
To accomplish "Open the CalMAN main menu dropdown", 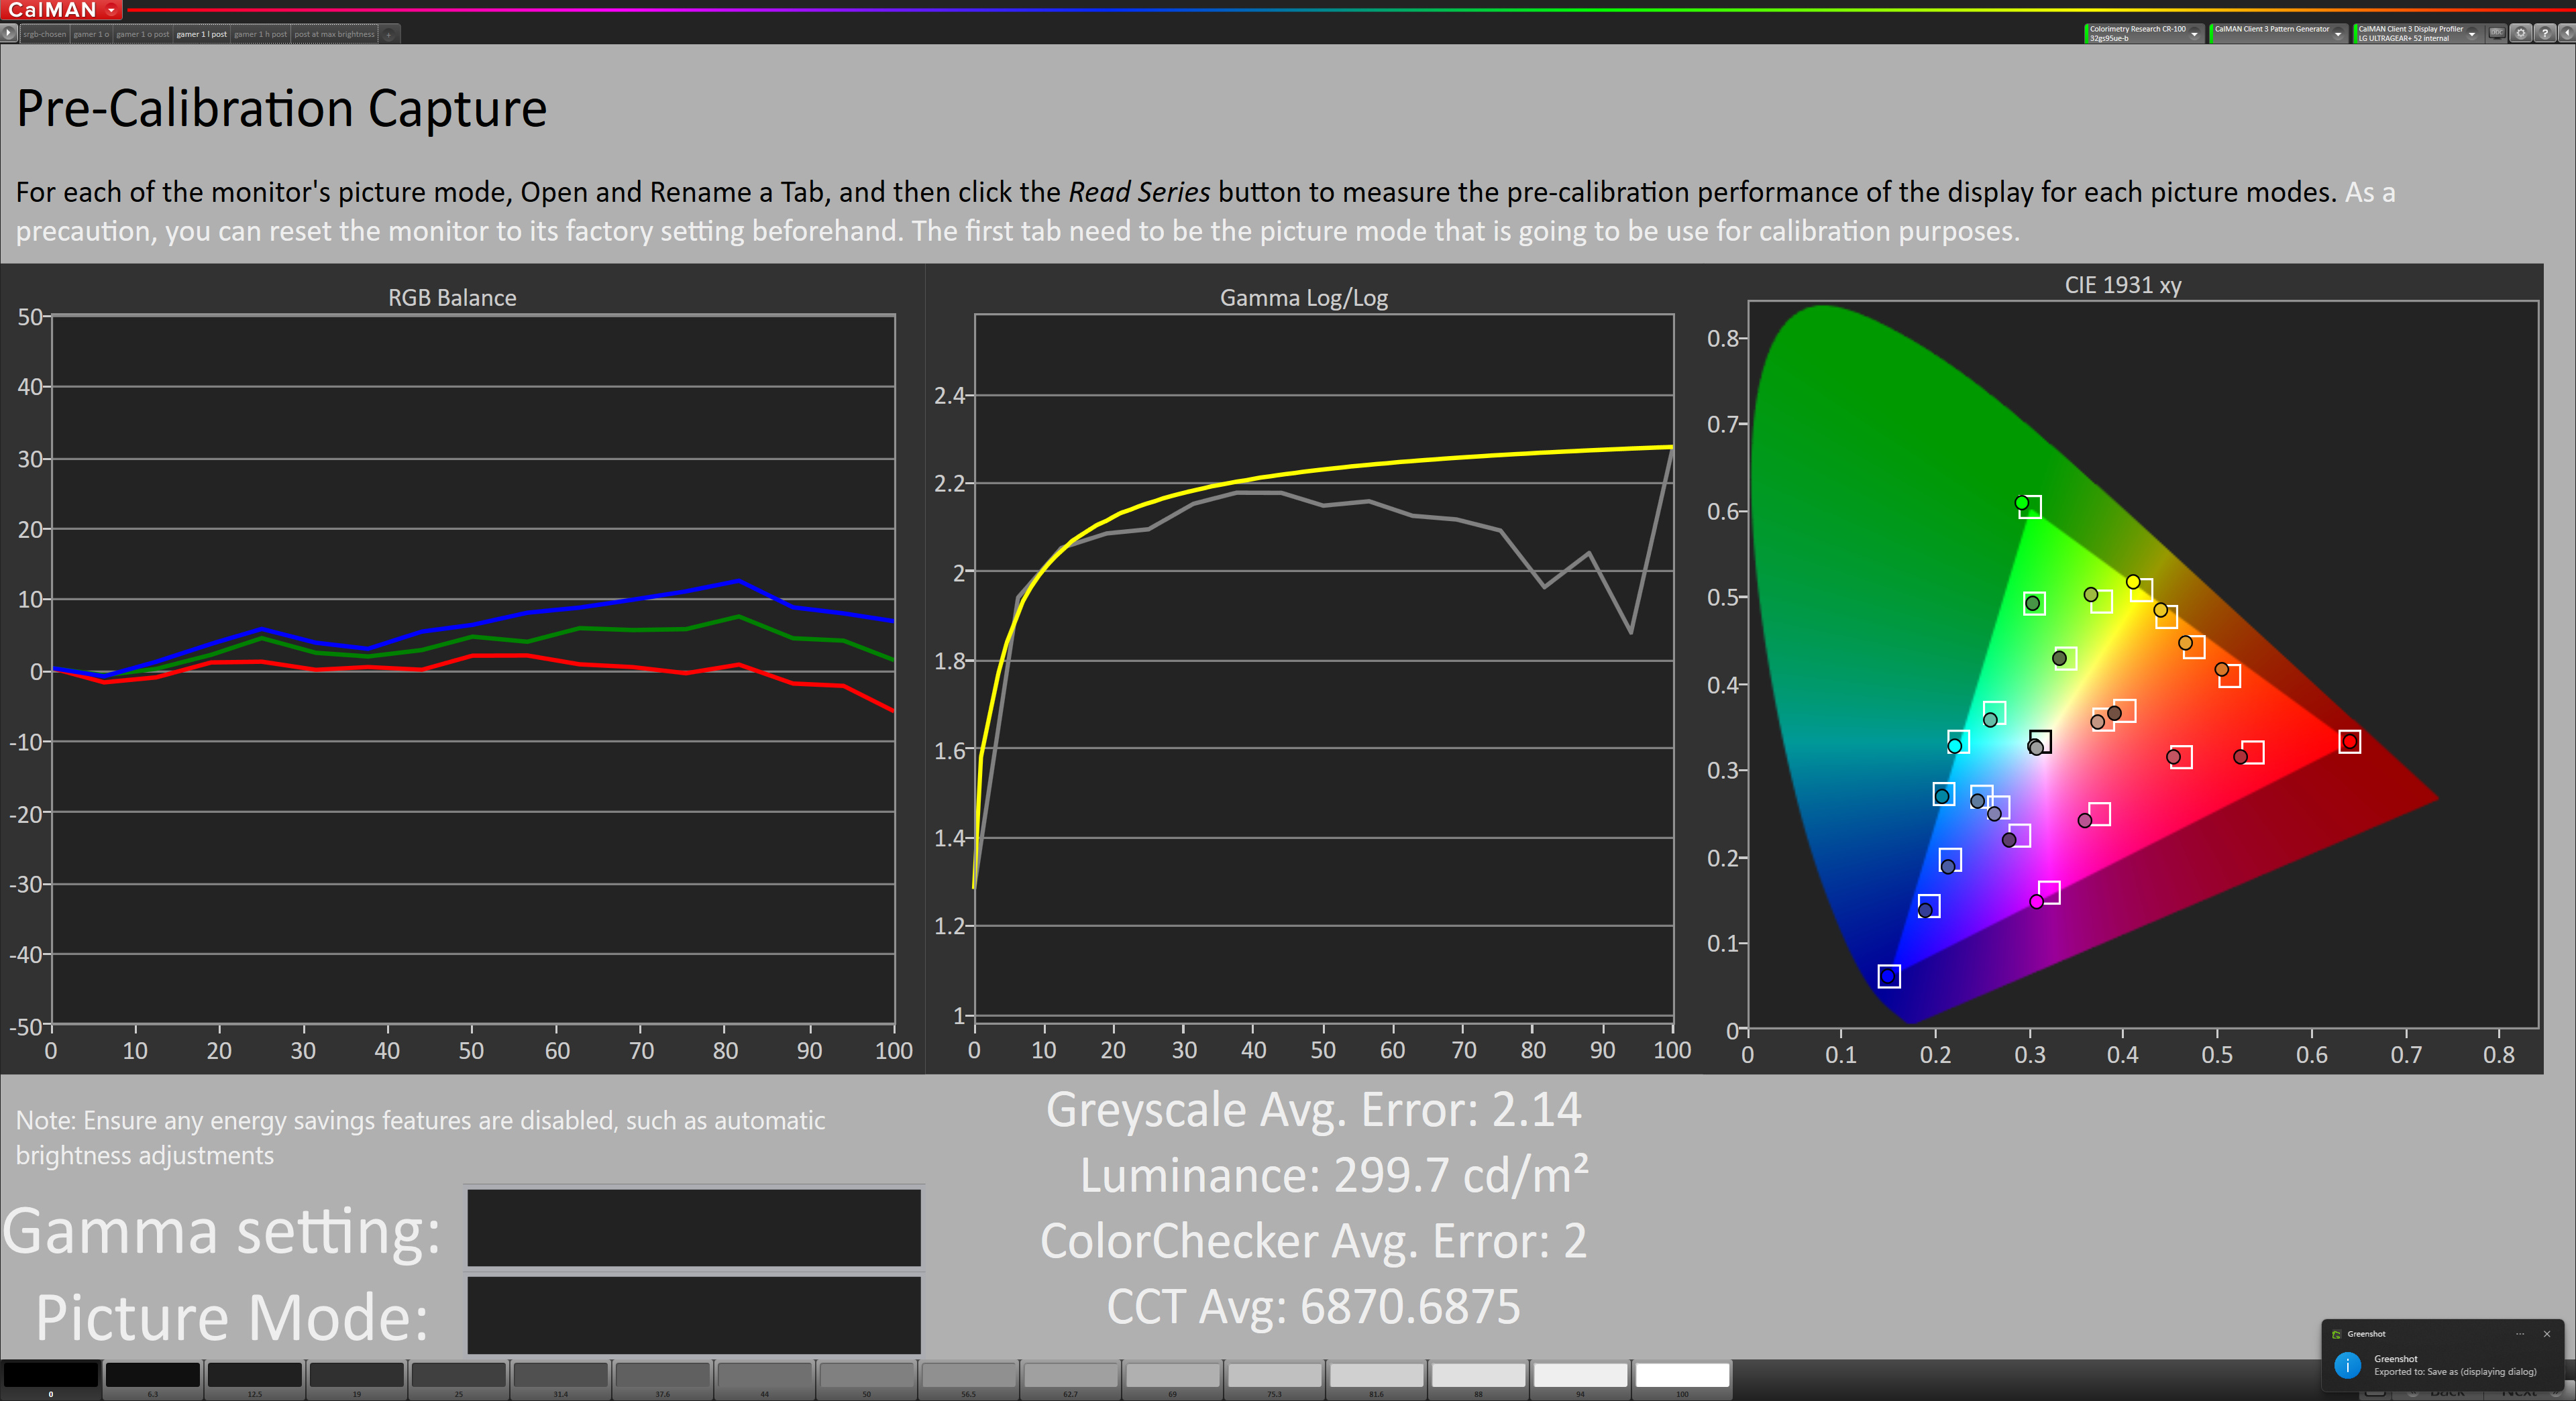I will pyautogui.click(x=111, y=10).
